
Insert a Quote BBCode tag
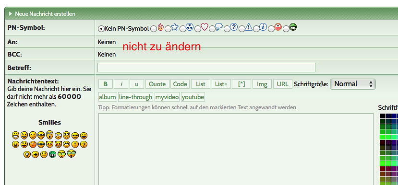(x=157, y=84)
